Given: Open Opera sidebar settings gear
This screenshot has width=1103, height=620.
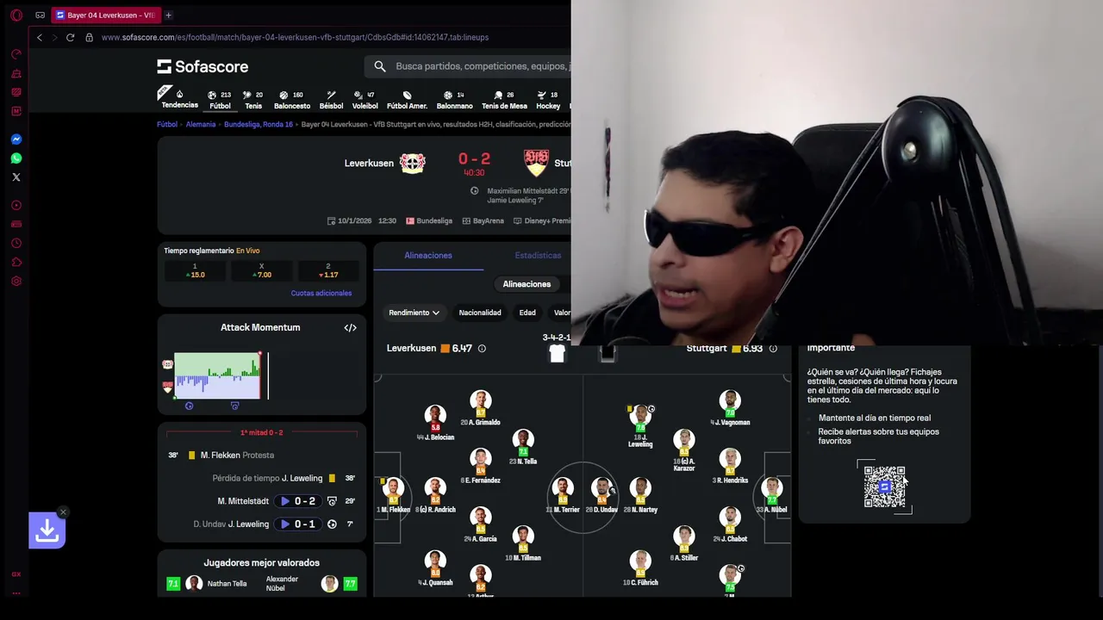Looking at the screenshot, I should pos(16,282).
